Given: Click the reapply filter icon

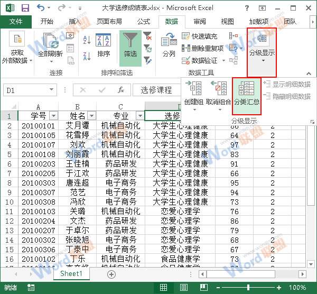Looking at the screenshot, I should coord(148,49).
